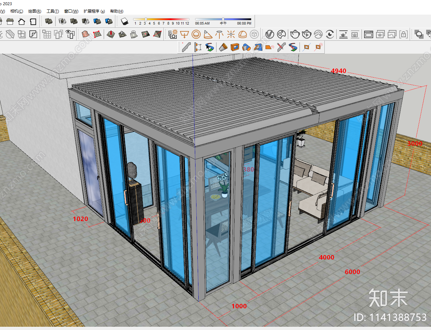Image resolution: width=431 pixels, height=330 pixels.
Task: Show the V-Ray Frame Buffer
Action: pos(369,34)
